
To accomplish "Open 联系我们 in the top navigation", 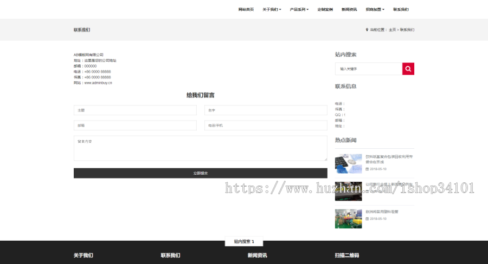I will (401, 9).
